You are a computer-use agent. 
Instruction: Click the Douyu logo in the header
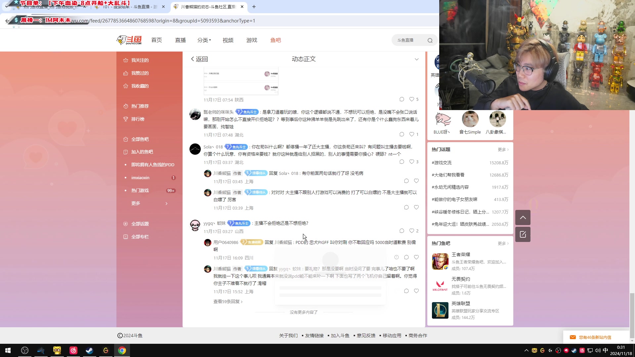pyautogui.click(x=129, y=40)
